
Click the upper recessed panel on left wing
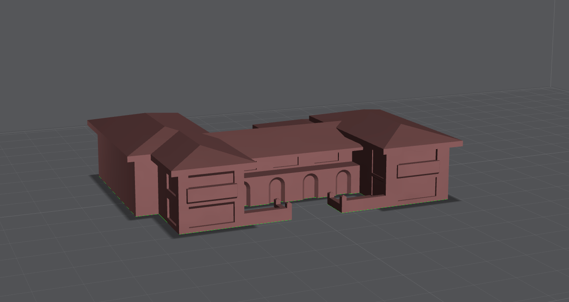point(211,178)
